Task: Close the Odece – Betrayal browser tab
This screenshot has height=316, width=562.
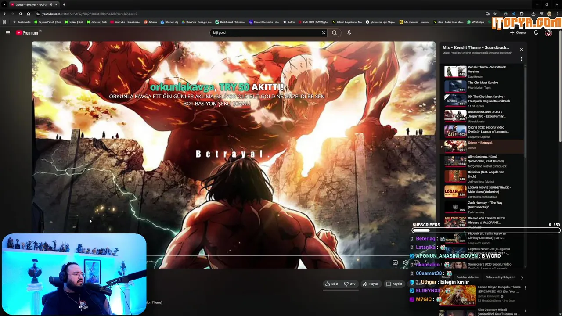Action: [x=56, y=4]
